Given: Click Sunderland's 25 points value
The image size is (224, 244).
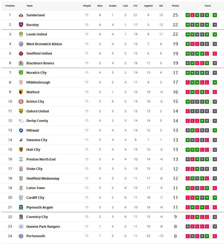Looking at the screenshot, I should click(x=175, y=15).
